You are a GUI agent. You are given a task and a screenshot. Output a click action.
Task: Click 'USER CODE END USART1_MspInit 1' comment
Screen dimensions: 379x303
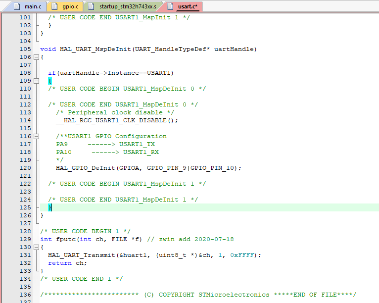pyautogui.click(x=119, y=17)
